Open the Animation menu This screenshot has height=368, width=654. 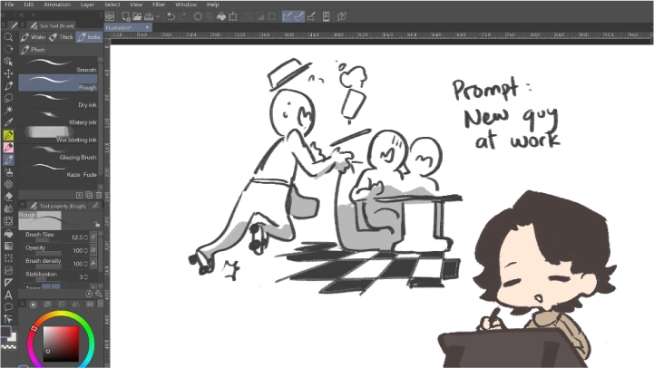tap(57, 5)
